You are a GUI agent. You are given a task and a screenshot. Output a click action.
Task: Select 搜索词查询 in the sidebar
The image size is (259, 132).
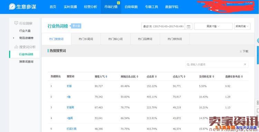tap(26, 62)
